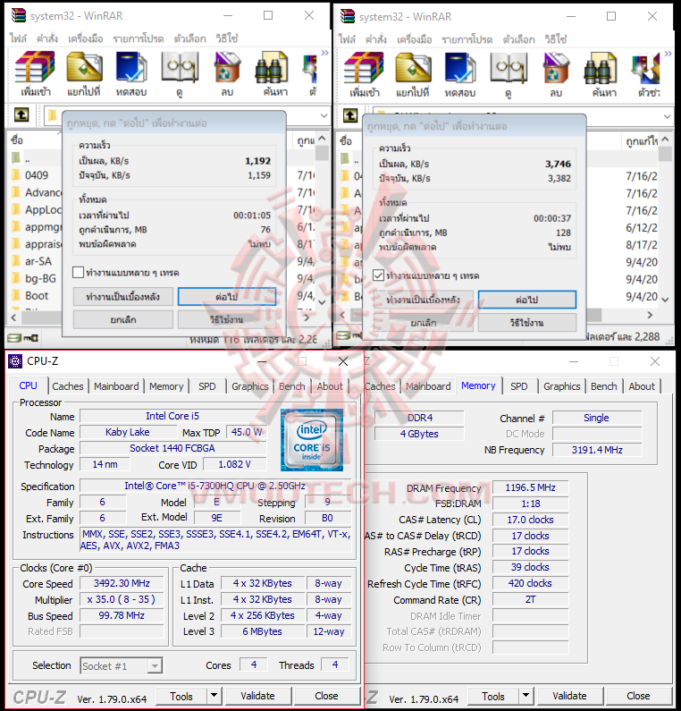The height and width of the screenshot is (711, 681).
Task: Select the Boot folder in left WinRAR list
Action: [37, 296]
